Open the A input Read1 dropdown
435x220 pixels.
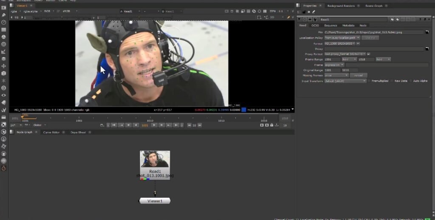pyautogui.click(x=131, y=11)
